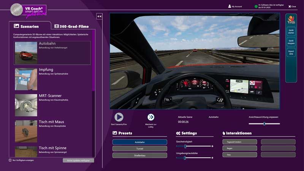The width and height of the screenshot is (304, 171).
Task: Click the Behandlung von Klaustrophobie text
Action: [x=54, y=100]
